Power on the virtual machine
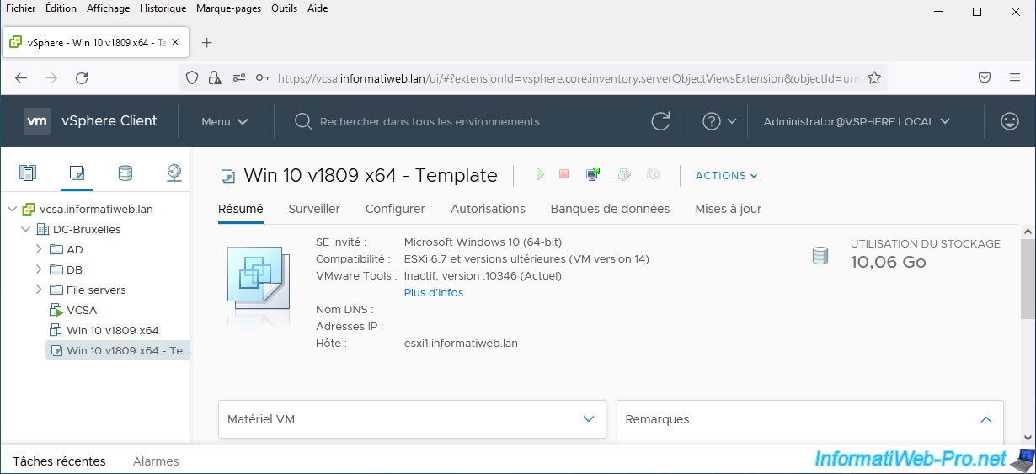1036x474 pixels. tap(540, 174)
